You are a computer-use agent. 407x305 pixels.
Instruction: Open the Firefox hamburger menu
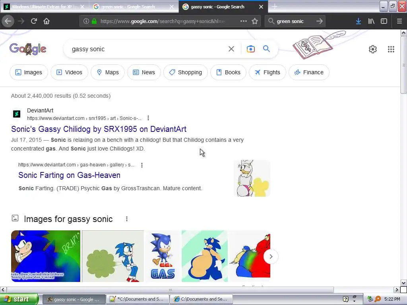click(x=399, y=21)
